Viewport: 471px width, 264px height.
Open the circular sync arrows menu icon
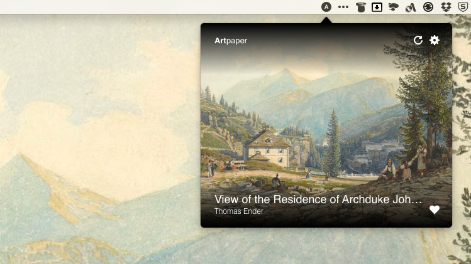tap(428, 7)
